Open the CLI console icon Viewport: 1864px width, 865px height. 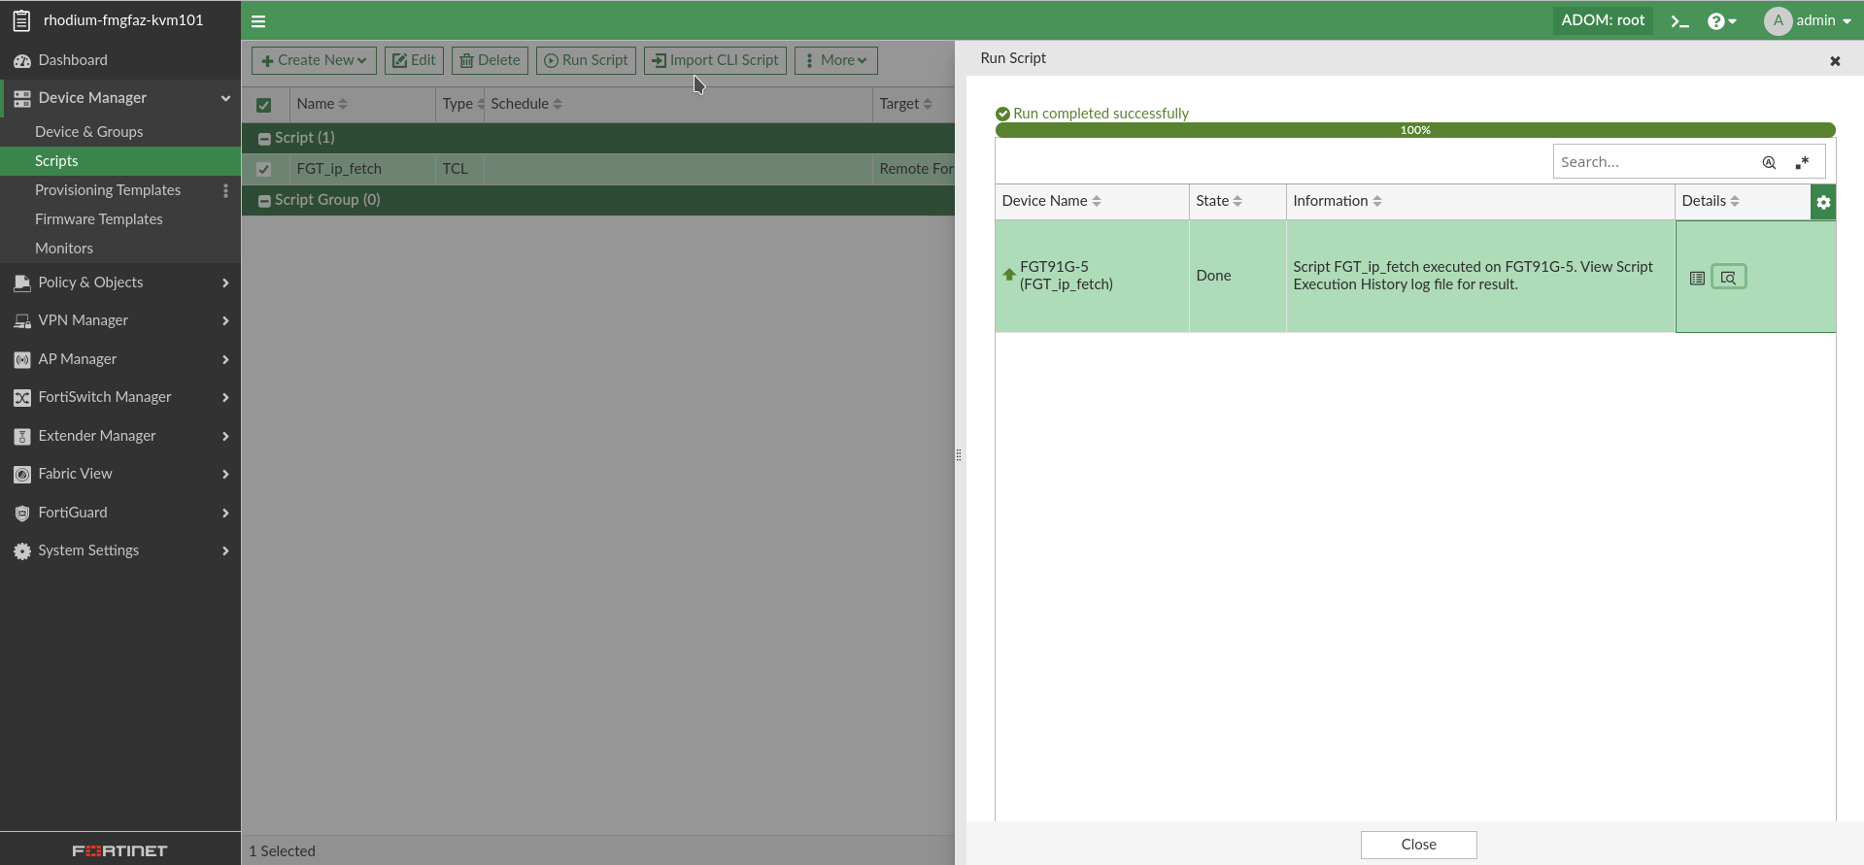1679,21
